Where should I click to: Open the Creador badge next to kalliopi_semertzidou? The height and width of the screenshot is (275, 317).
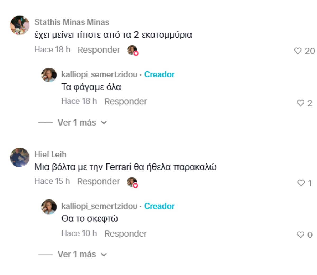pos(159,74)
